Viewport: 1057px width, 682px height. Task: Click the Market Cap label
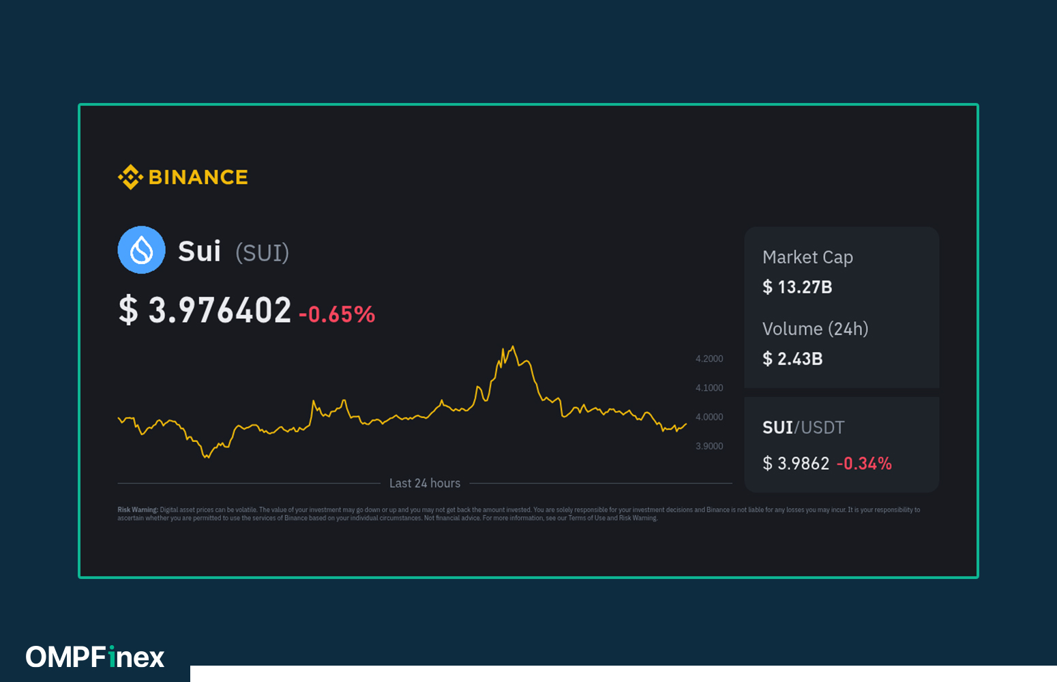[x=807, y=257]
